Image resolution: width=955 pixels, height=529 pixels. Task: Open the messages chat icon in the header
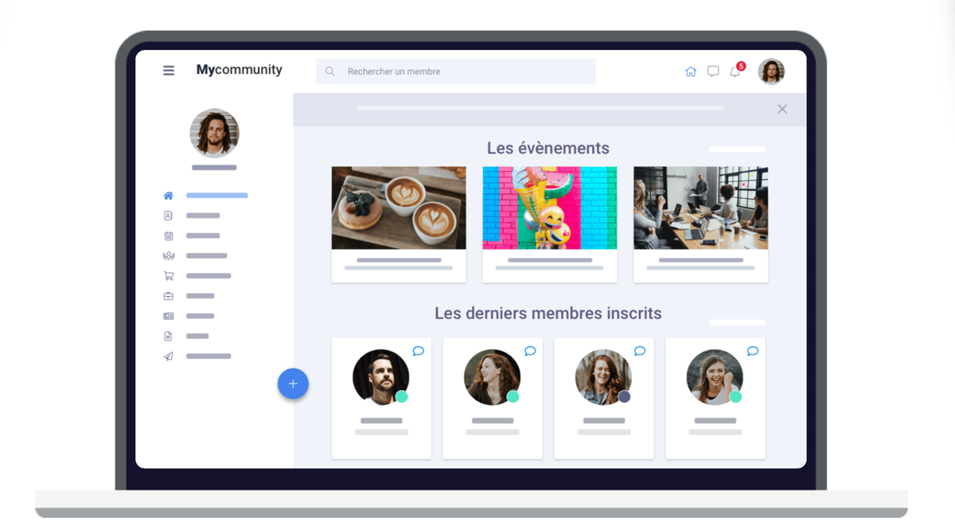point(713,72)
